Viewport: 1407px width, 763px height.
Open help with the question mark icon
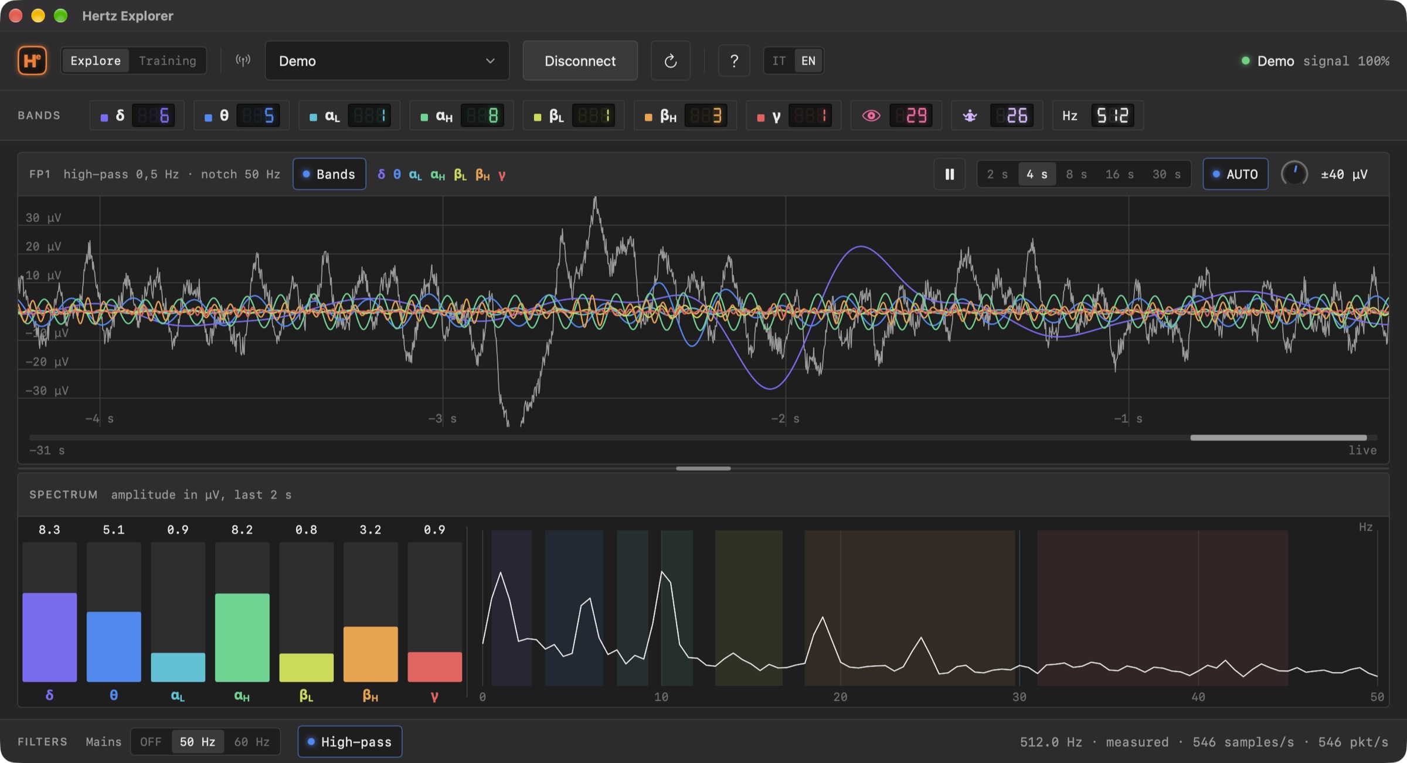(x=734, y=60)
